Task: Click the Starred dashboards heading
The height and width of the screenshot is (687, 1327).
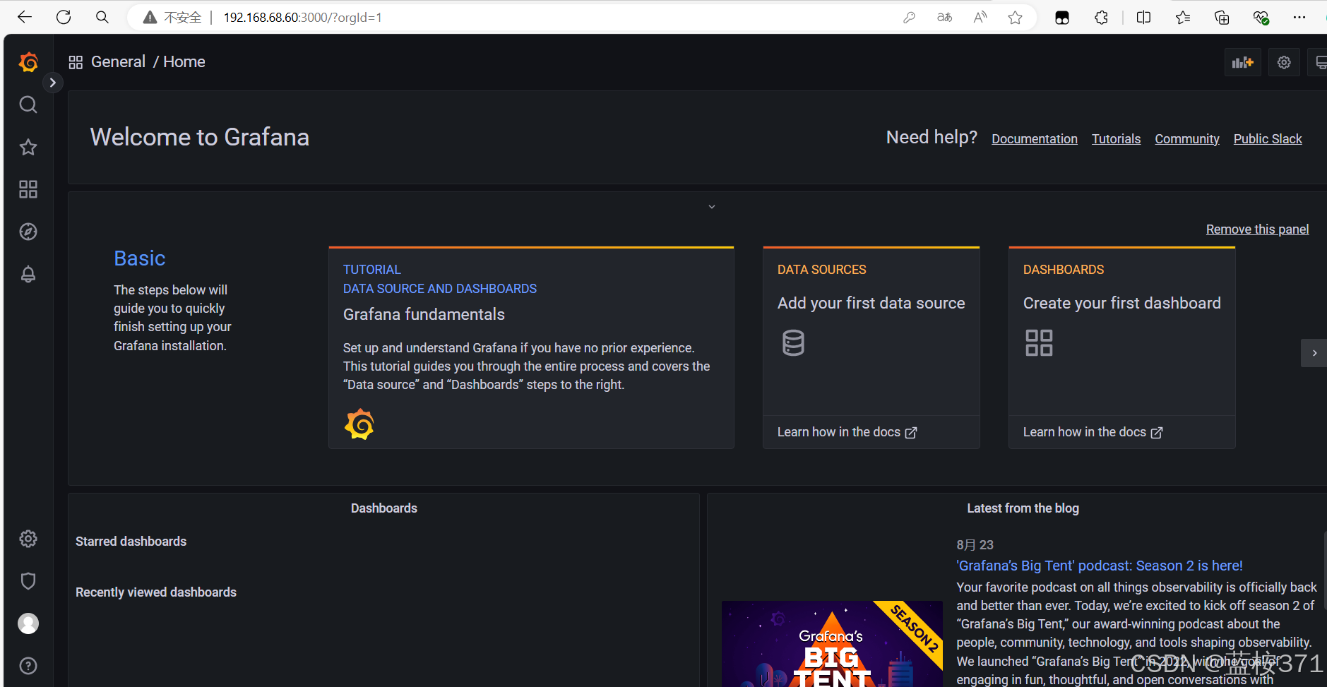Action: (x=131, y=542)
